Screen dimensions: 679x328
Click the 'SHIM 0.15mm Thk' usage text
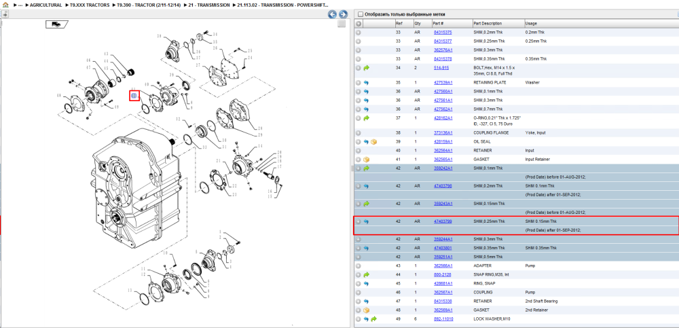coord(540,221)
